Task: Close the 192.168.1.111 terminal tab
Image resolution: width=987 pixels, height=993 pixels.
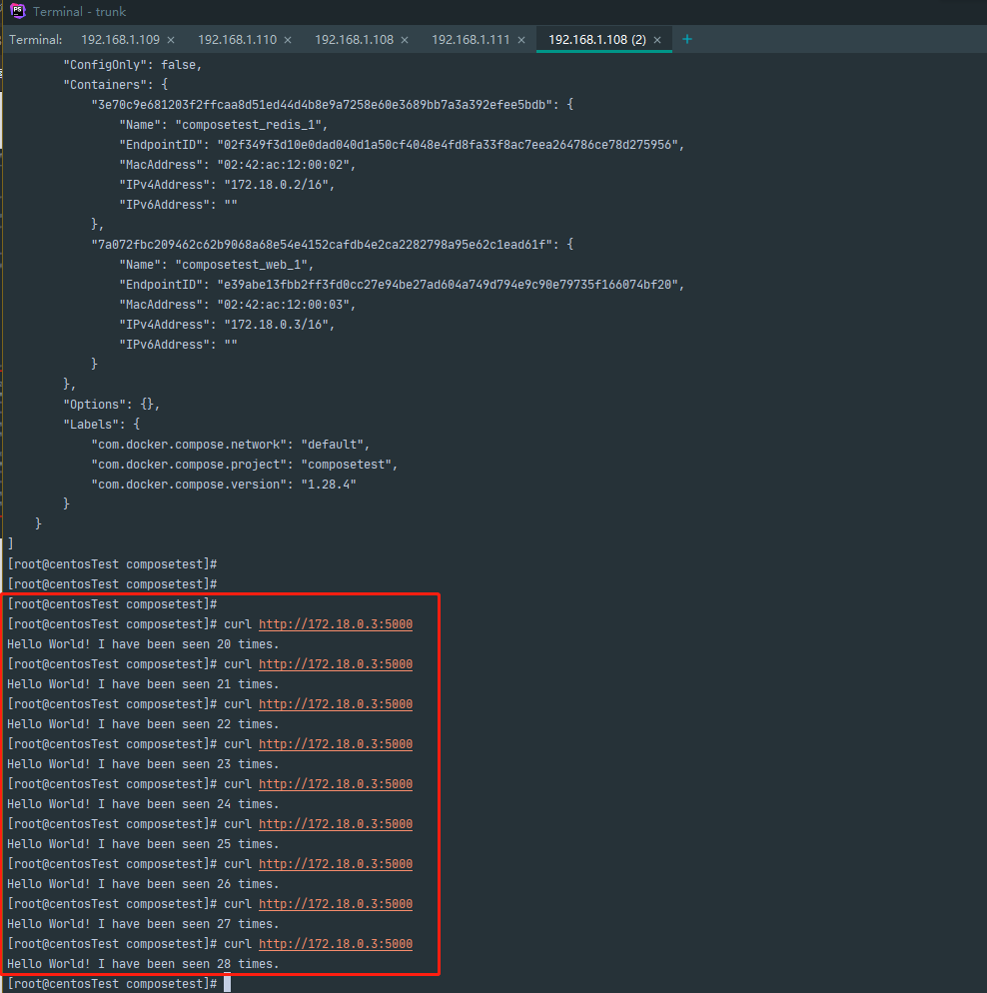Action: (521, 40)
